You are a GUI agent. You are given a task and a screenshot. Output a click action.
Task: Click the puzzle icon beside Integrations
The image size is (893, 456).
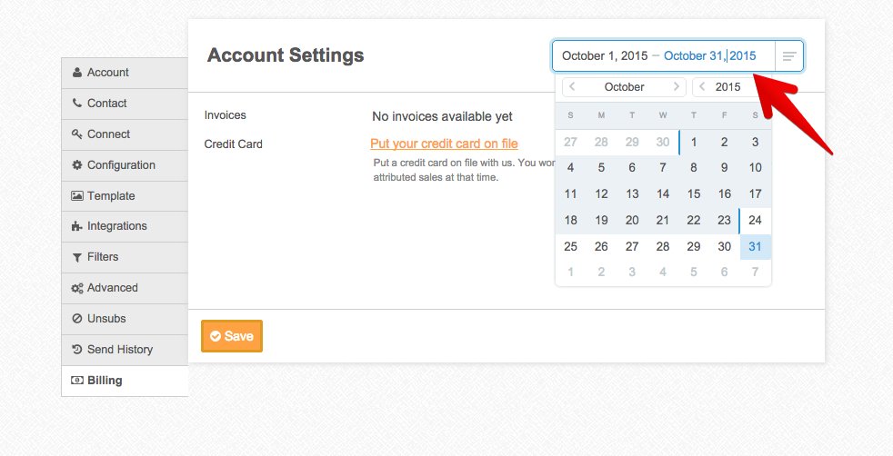[77, 226]
